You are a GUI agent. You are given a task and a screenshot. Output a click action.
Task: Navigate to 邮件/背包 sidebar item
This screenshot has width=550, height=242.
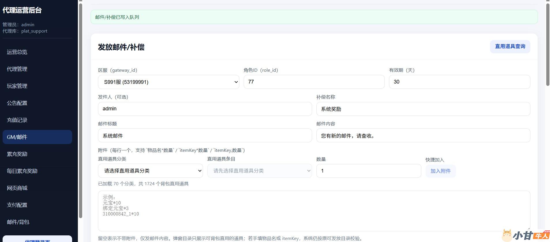[18, 222]
